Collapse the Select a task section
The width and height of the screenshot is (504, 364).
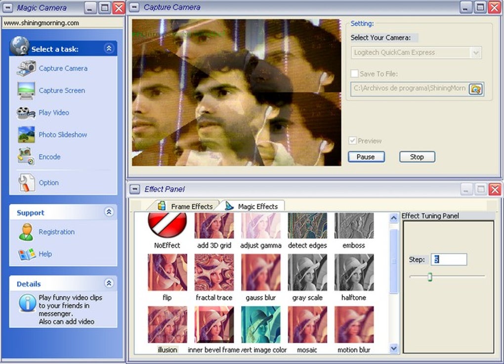[109, 48]
